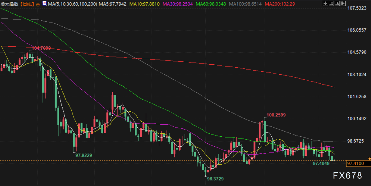Click the second toolbar icon in top-right group

[331, 4]
